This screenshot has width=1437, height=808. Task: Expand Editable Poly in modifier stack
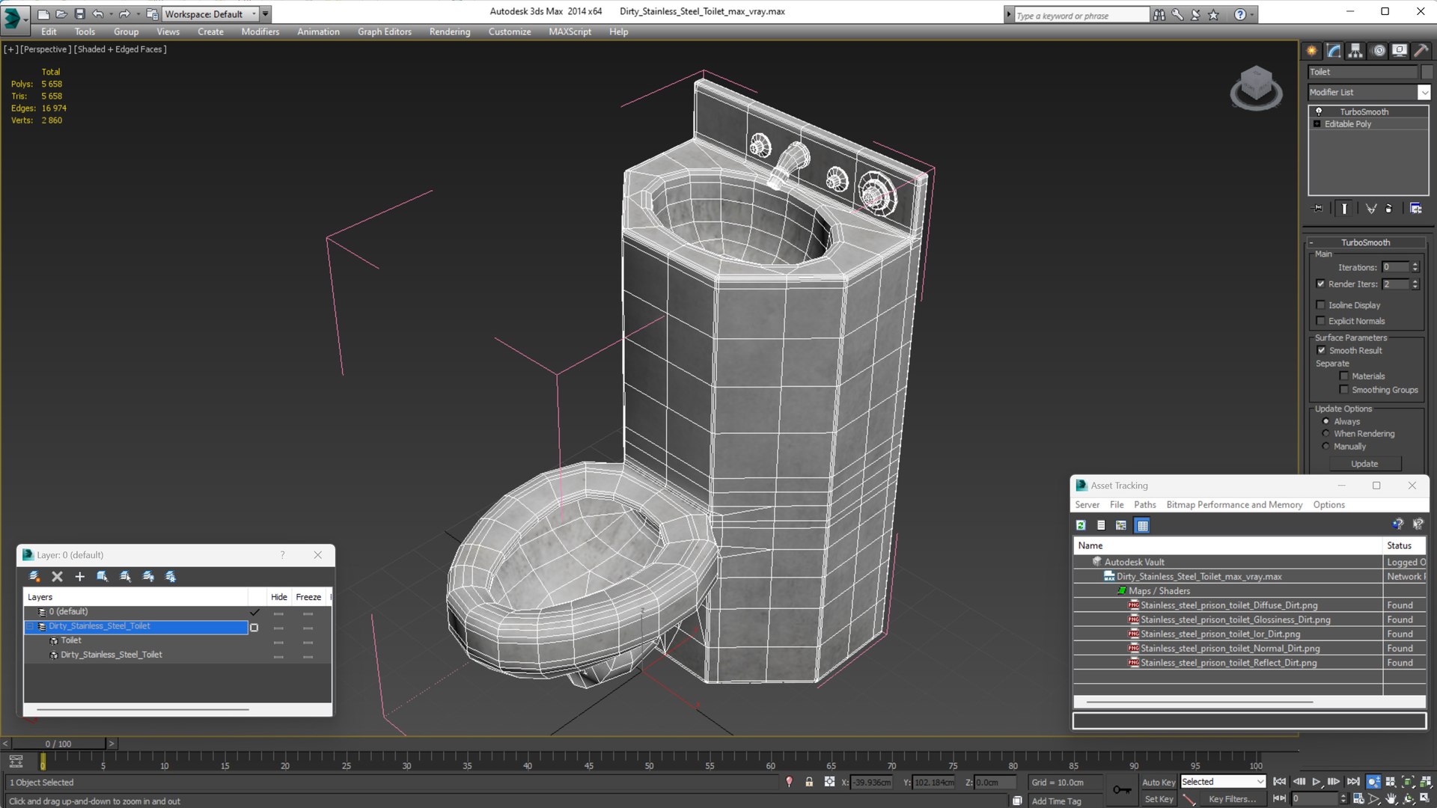click(1317, 124)
